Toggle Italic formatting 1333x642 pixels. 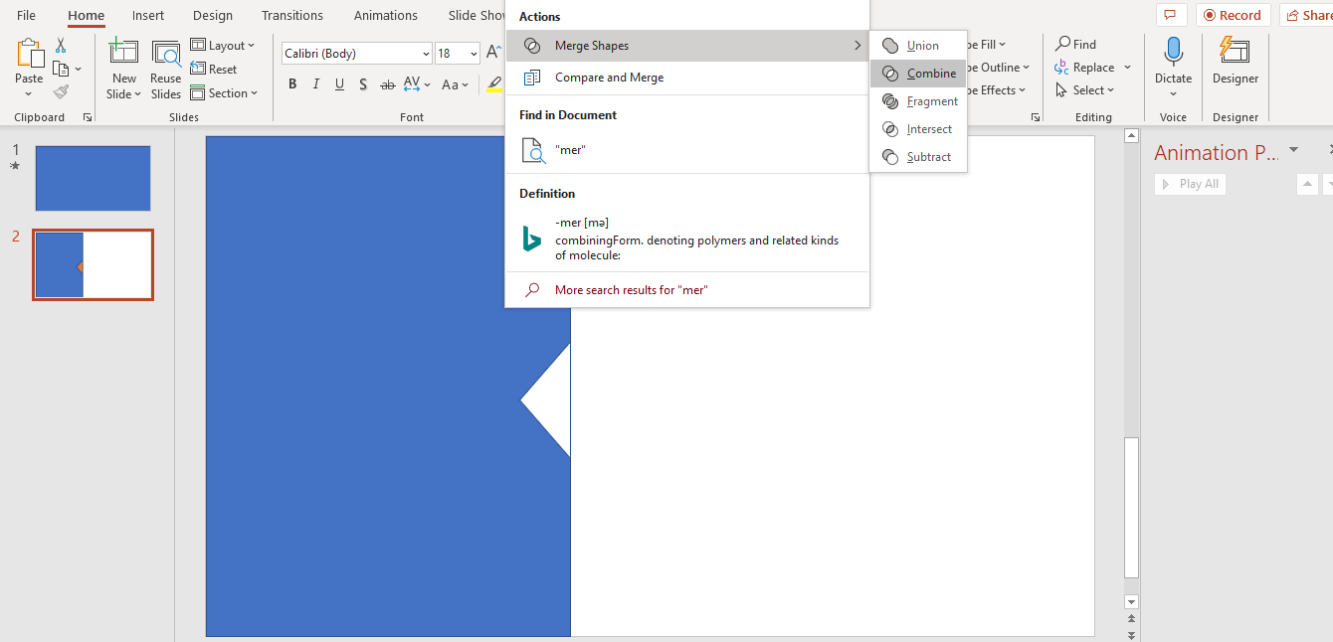[316, 84]
